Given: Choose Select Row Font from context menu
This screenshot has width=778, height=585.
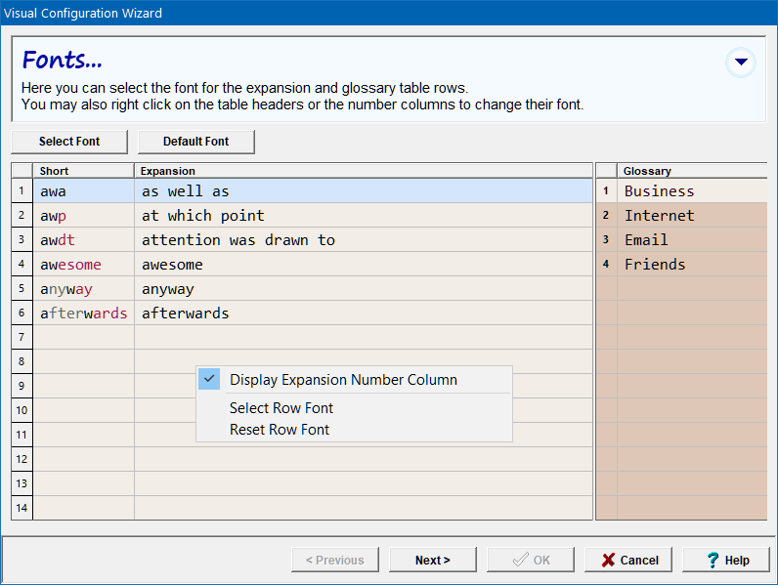Looking at the screenshot, I should [281, 408].
